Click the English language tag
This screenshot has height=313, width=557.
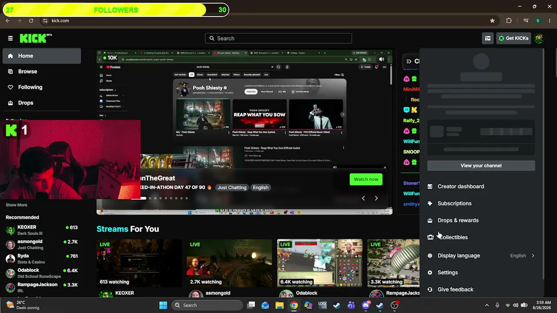[261, 187]
